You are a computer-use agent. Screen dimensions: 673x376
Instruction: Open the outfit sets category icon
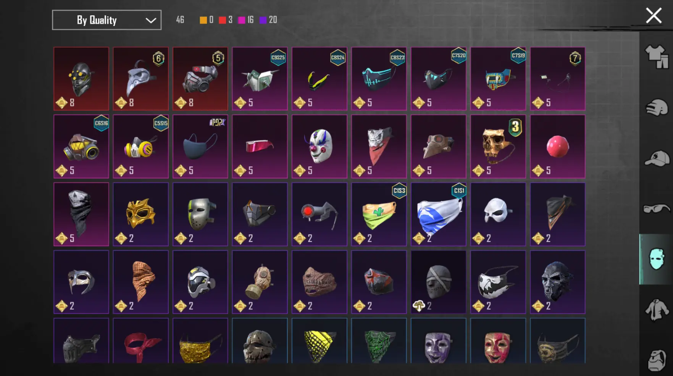[657, 56]
